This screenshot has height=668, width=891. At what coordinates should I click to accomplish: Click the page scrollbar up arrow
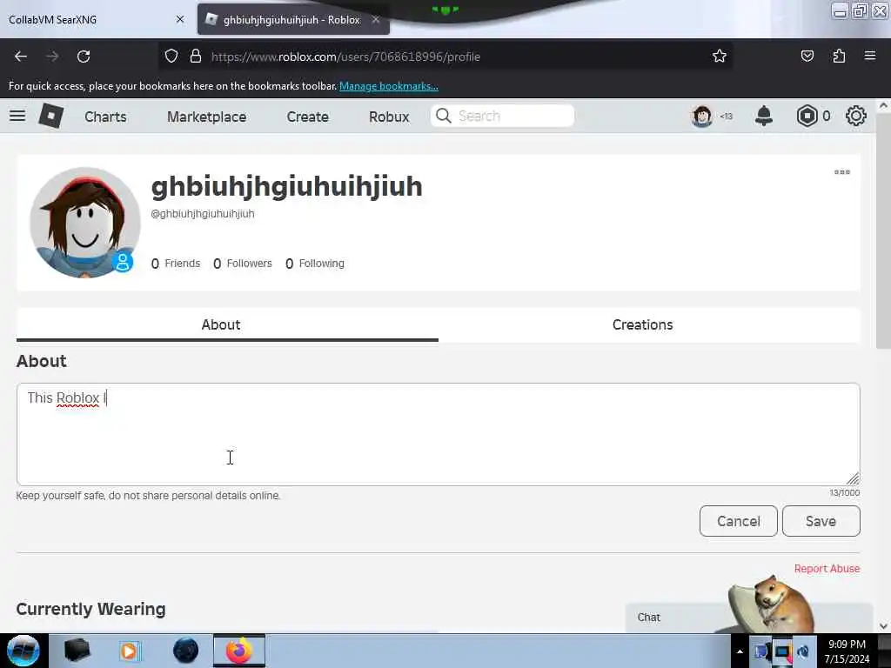point(883,105)
